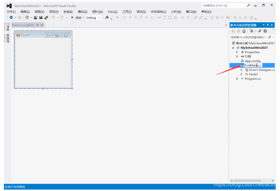Click the Align Rights layout icon
Image resolution: width=280 pixels, height=191 pixels.
click(136, 17)
